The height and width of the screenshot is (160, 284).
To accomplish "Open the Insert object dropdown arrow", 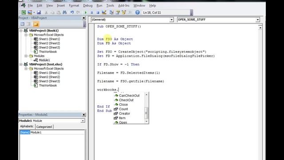I will click(34, 12).
